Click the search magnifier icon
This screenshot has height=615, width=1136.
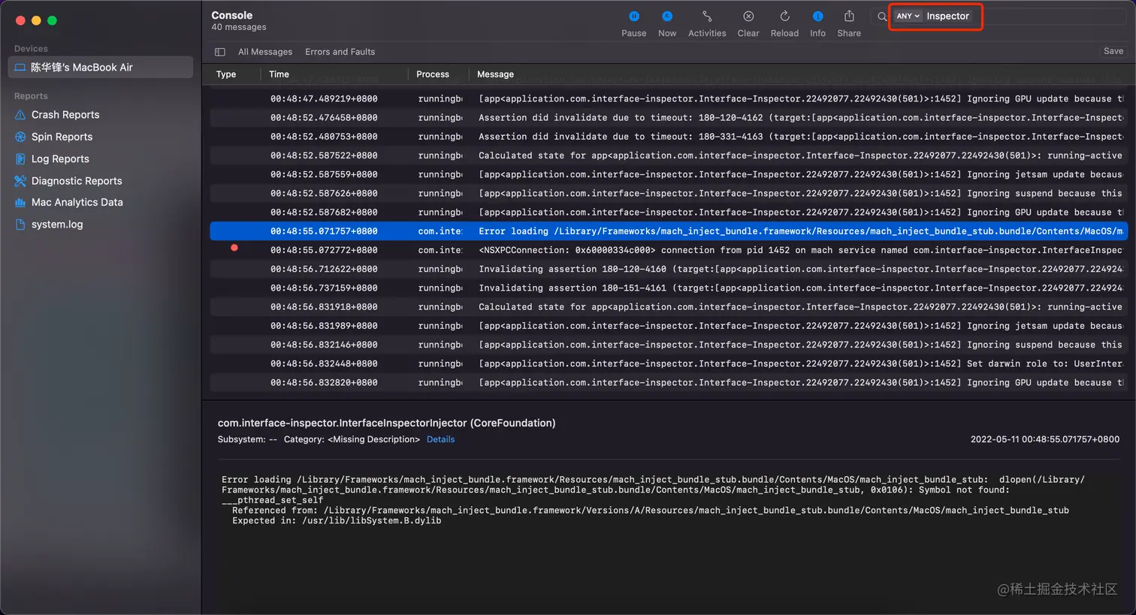click(882, 17)
